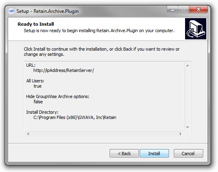Click the installer computer graphic icon
This screenshot has height=172, width=218.
(196, 29)
